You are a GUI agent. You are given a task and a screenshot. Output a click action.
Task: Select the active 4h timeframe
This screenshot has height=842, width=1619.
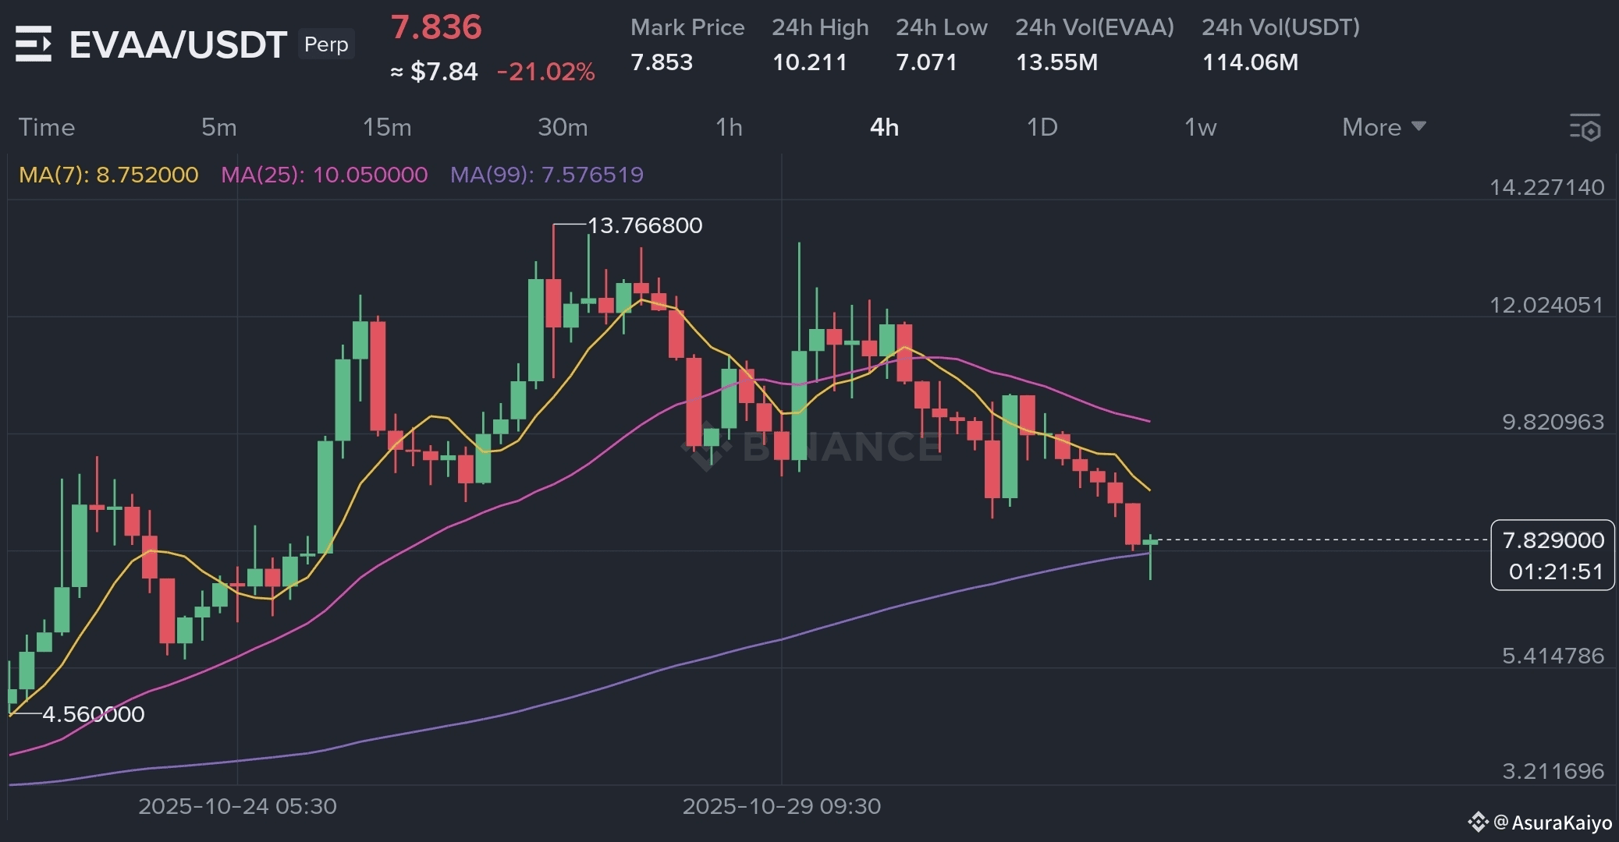pyautogui.click(x=884, y=127)
